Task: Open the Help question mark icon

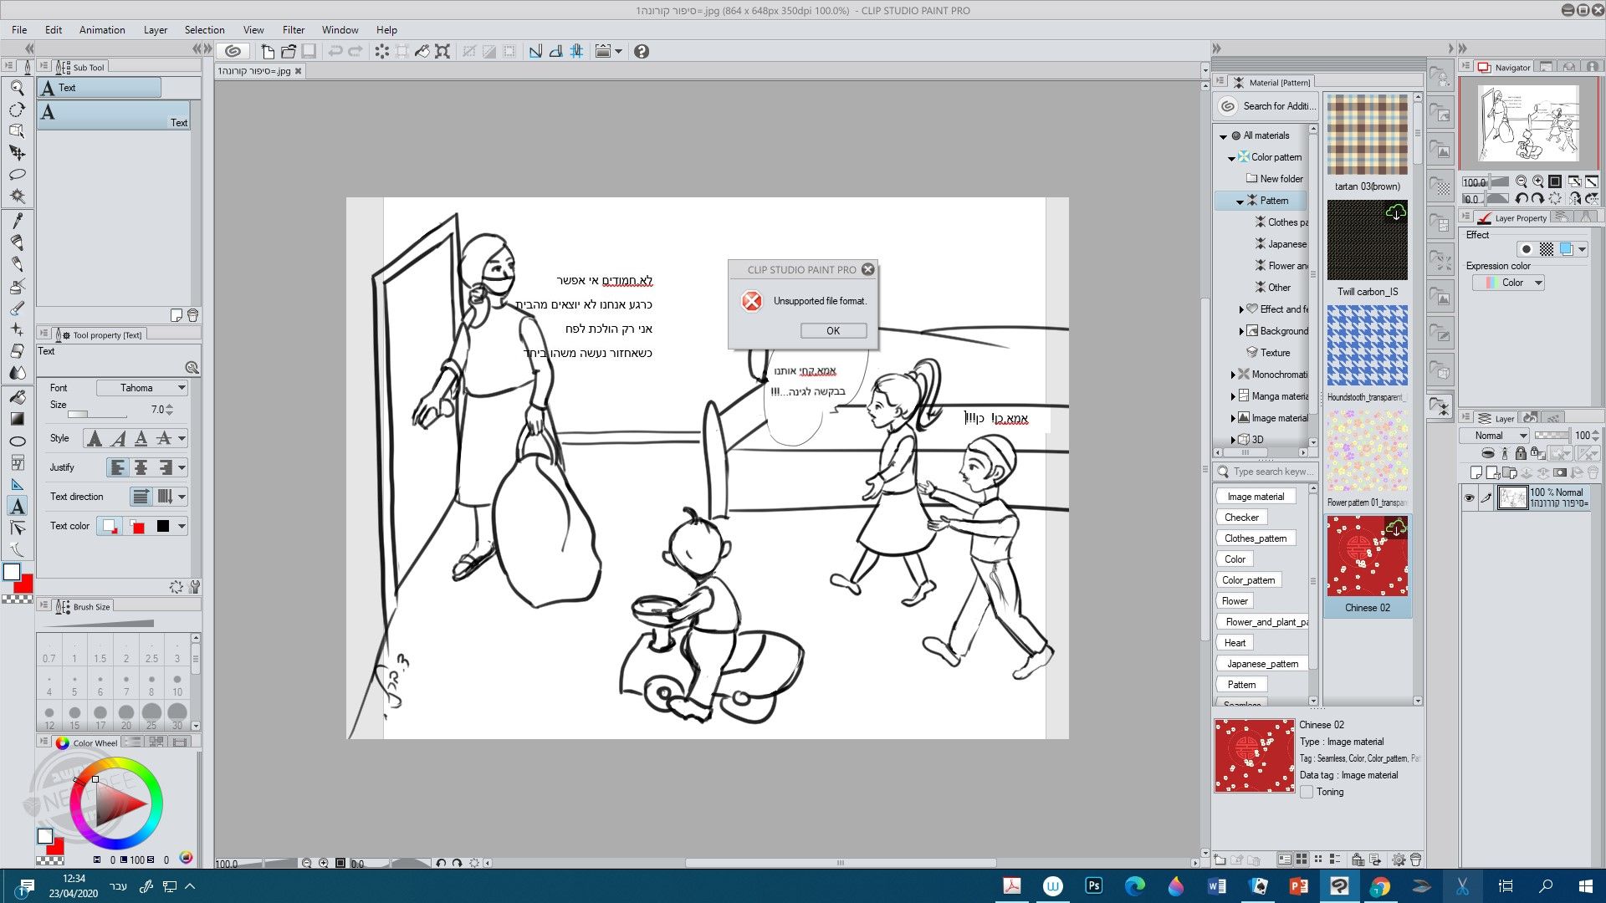Action: point(642,51)
